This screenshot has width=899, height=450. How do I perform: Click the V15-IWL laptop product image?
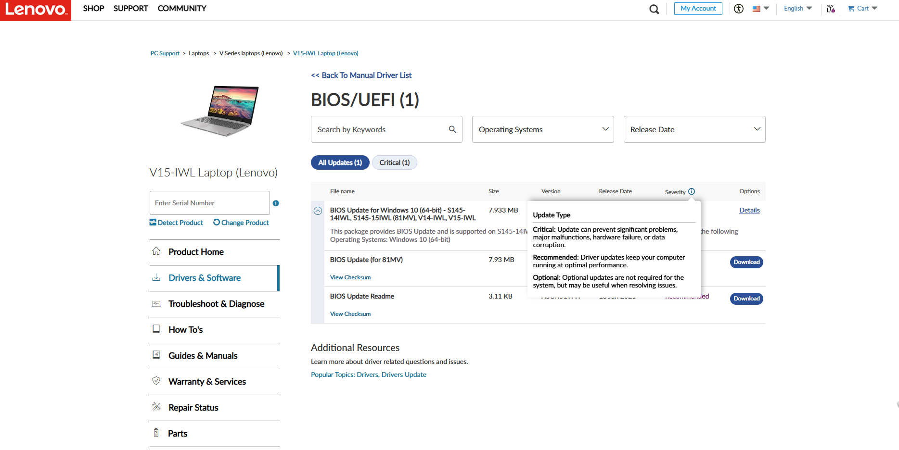pos(220,111)
